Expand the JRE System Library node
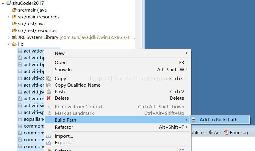 point(9,37)
